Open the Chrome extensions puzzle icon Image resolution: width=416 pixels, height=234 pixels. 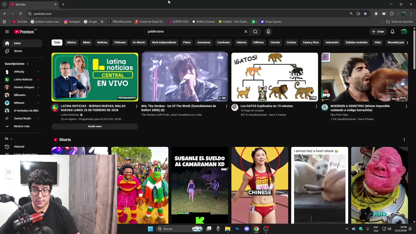[x=392, y=14]
